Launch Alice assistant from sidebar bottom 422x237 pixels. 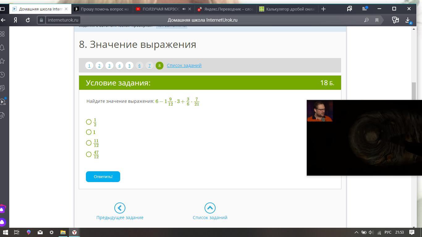pos(2,222)
